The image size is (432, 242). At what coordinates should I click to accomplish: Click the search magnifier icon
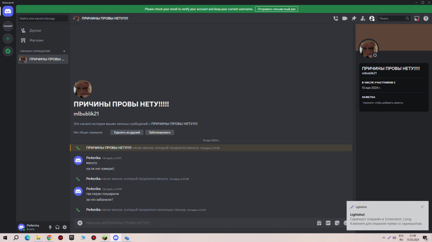407,19
